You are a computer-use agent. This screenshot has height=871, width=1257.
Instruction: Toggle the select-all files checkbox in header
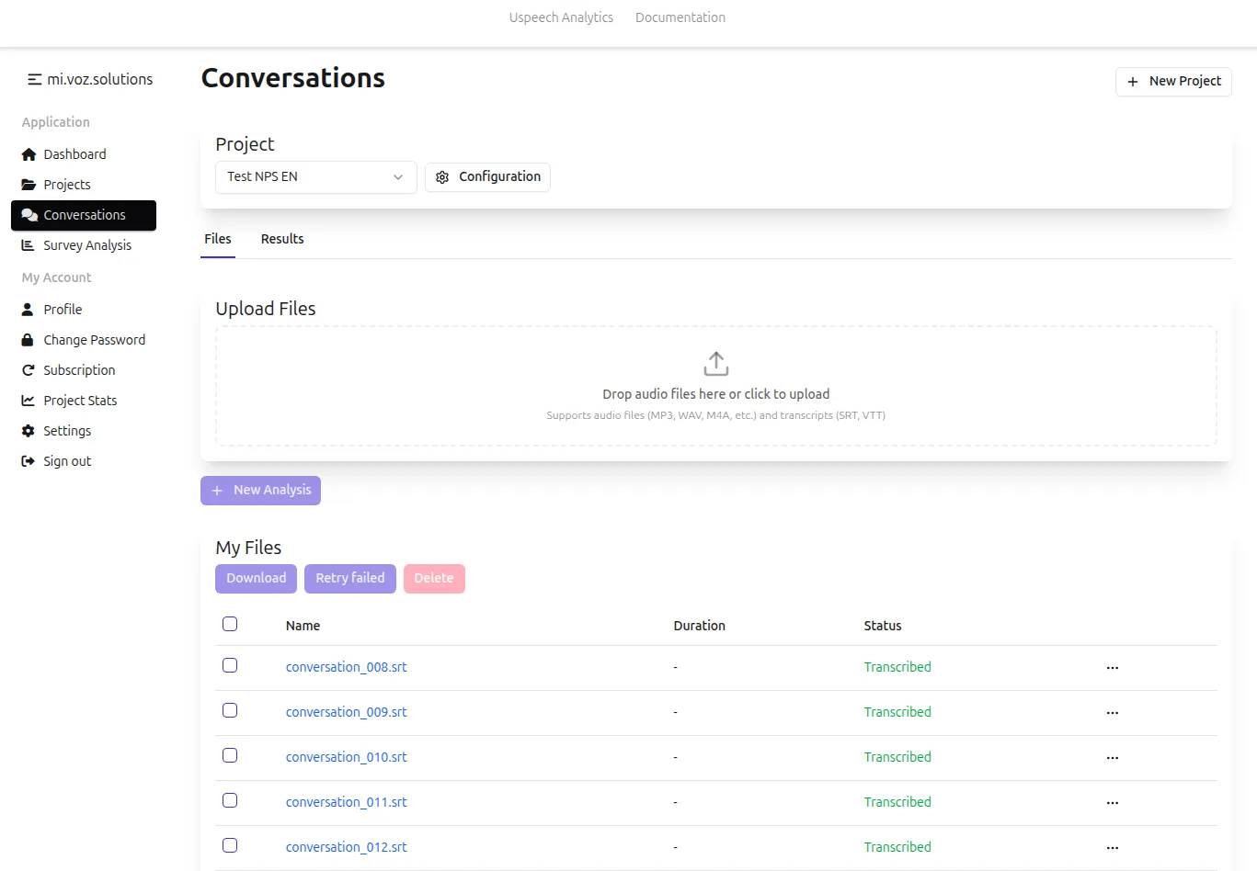pos(230,625)
